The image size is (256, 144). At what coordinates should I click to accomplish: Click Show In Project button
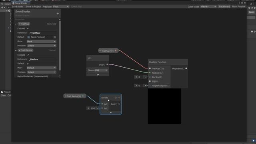click(33, 6)
